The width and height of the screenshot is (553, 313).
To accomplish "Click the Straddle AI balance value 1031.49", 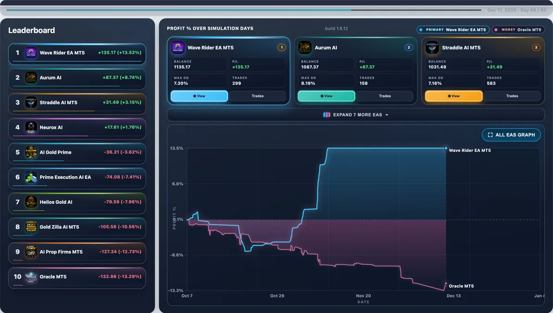I will click(x=437, y=67).
